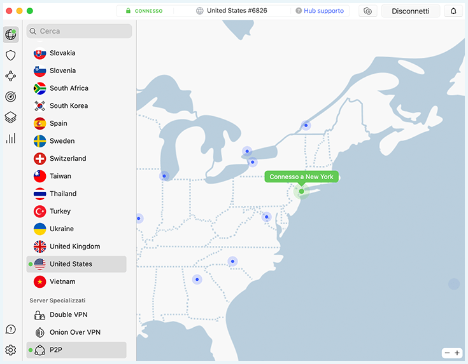Viewport: 468px width, 364px height.
Task: Open the bar chart statistics icon
Action: coord(11,138)
